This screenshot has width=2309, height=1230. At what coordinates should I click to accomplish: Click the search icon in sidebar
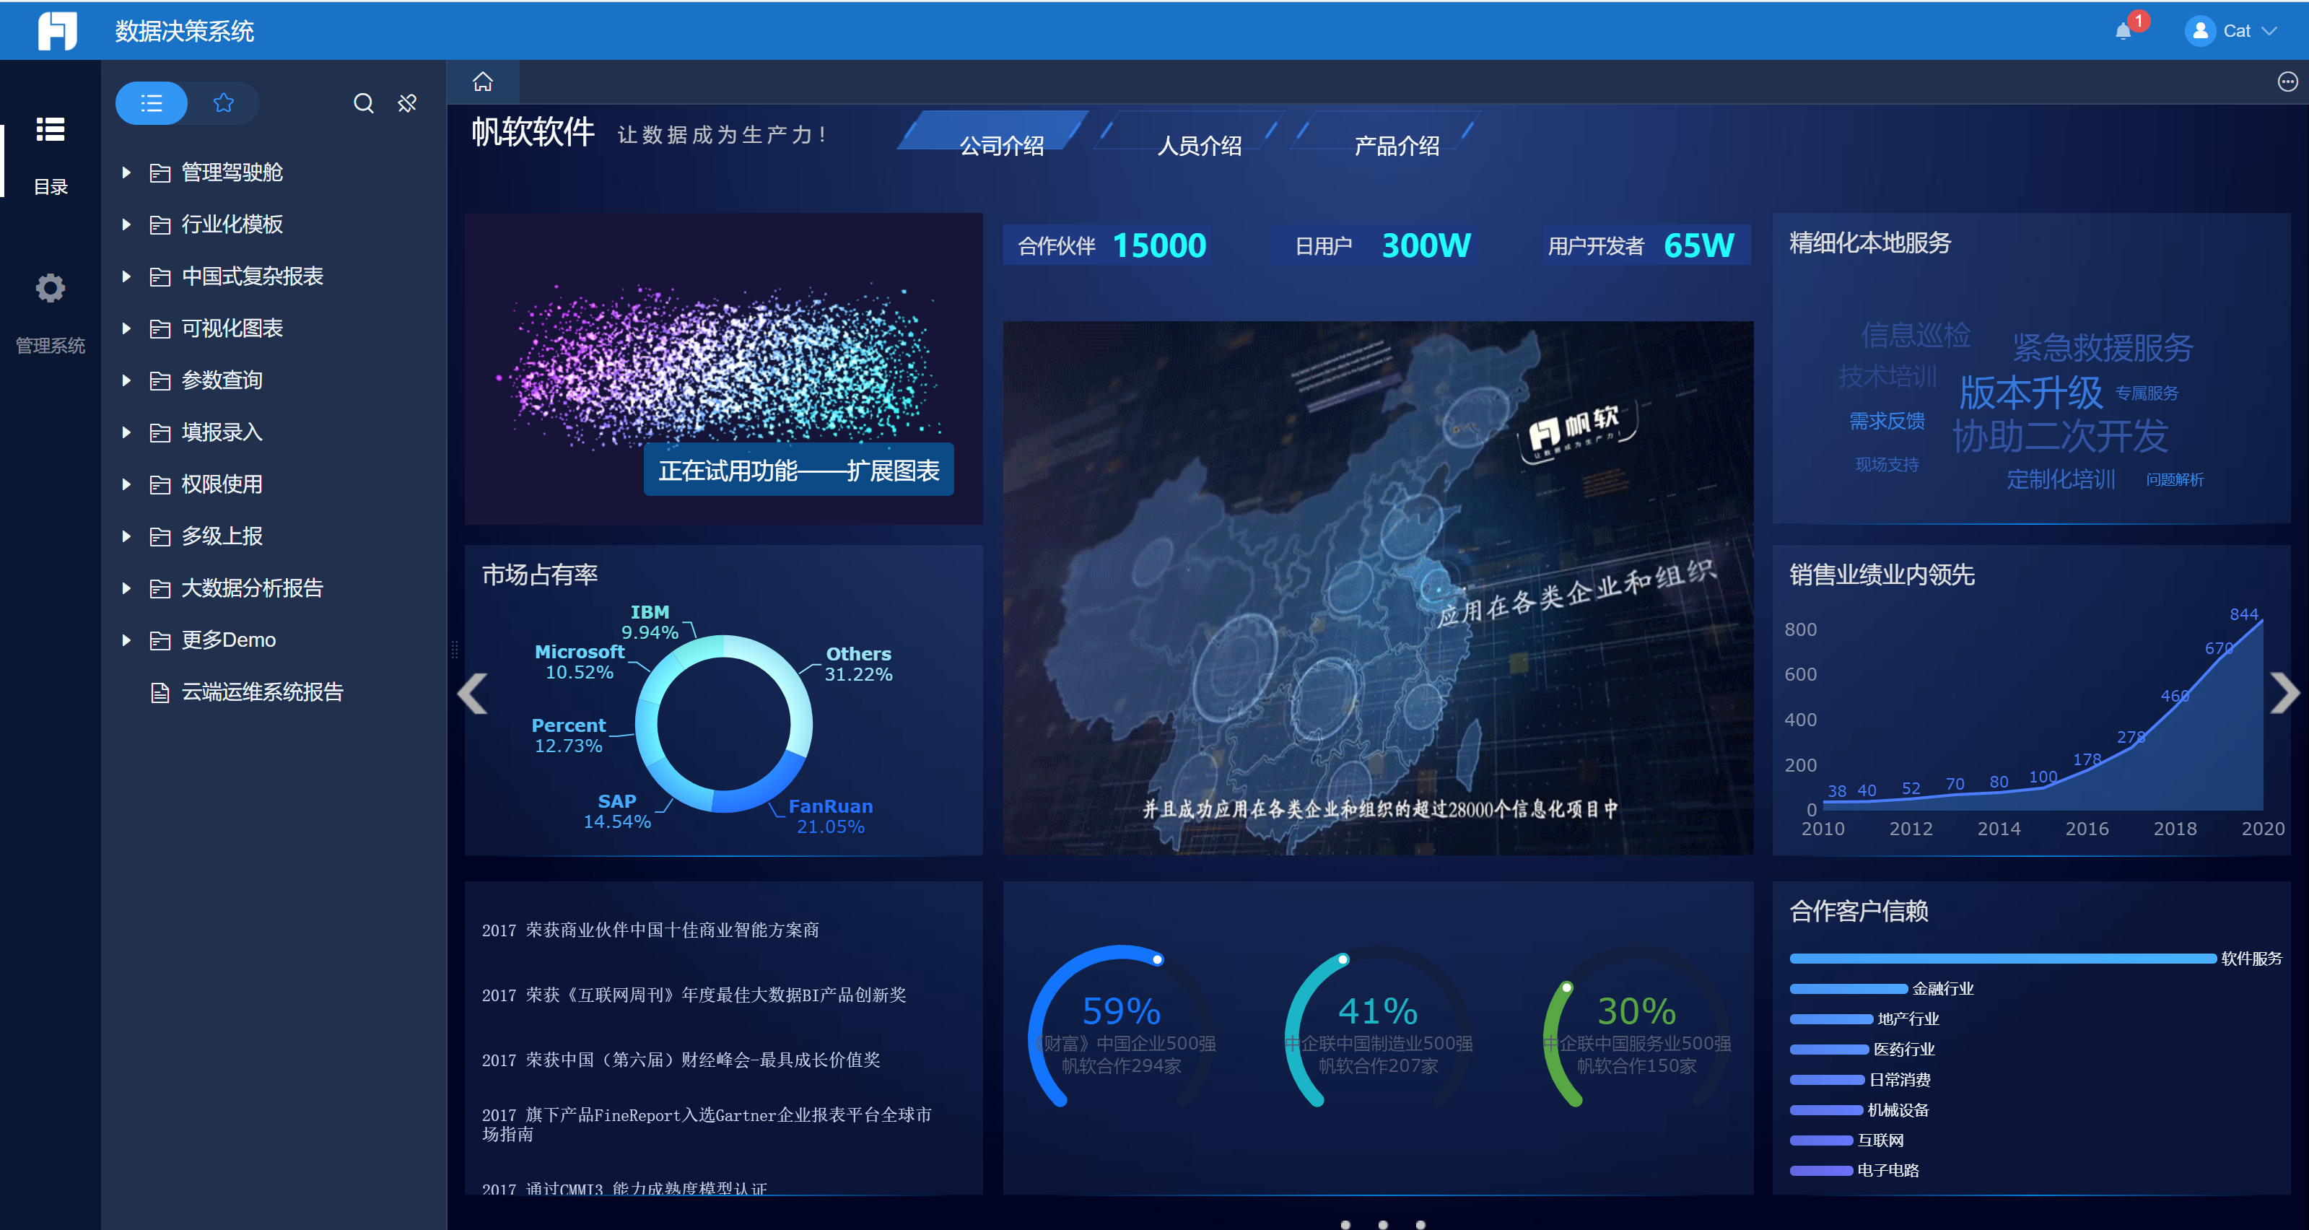(363, 103)
